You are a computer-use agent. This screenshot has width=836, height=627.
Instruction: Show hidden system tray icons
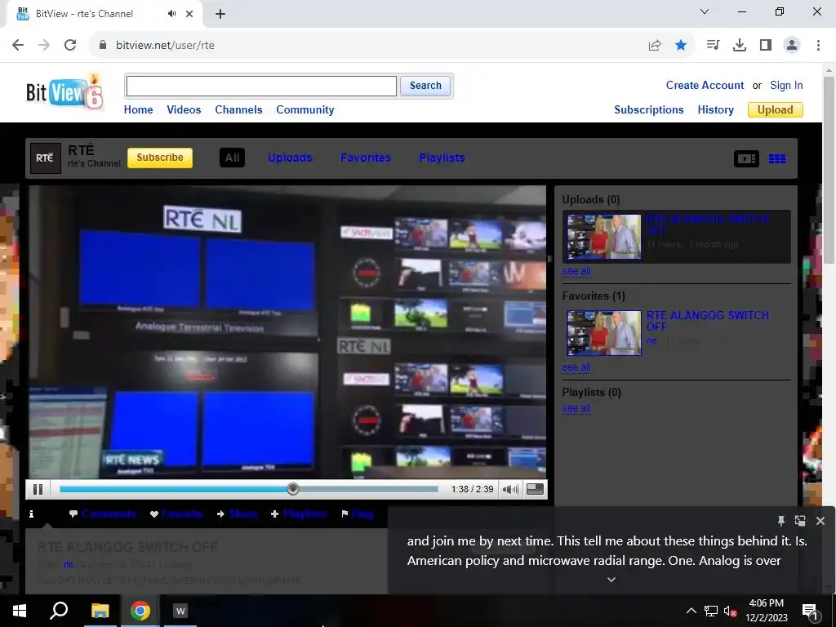pos(691,611)
